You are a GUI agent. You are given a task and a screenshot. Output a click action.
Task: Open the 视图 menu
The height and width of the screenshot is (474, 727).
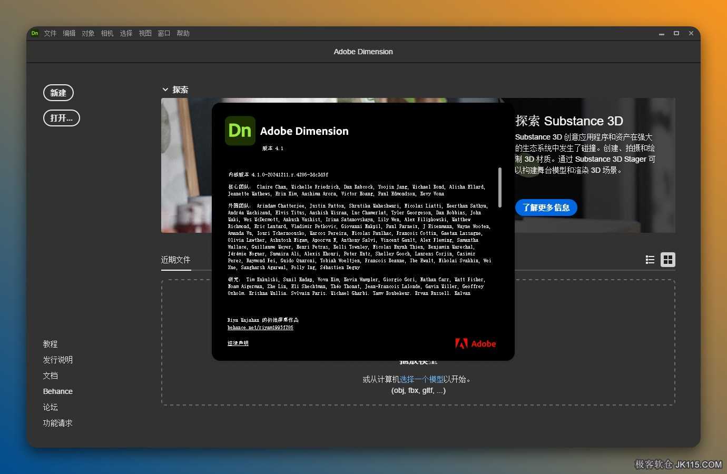coord(145,33)
